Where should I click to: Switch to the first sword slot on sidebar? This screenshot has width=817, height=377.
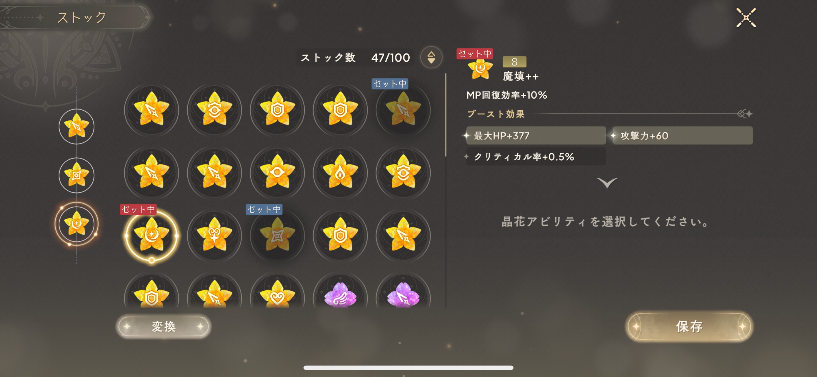(76, 126)
